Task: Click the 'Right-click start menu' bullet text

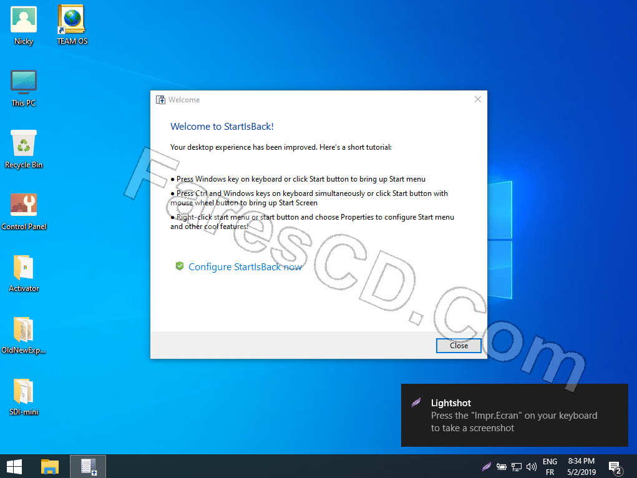Action: [x=312, y=222]
